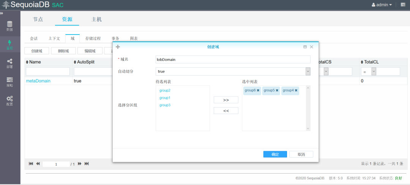
Task: Move selection left with << button
Action: 226,111
